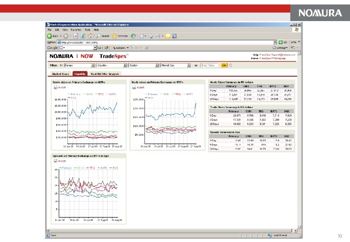Toggle the Filter checkbox

(61, 65)
